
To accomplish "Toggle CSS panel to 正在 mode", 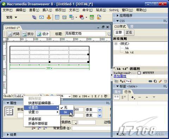I will point(129,32).
